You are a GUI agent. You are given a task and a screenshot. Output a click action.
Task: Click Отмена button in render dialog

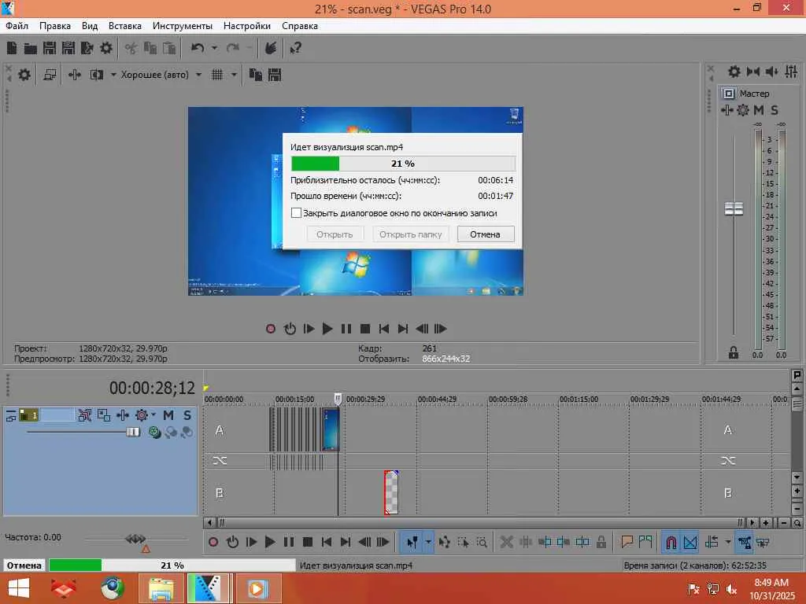pos(485,234)
